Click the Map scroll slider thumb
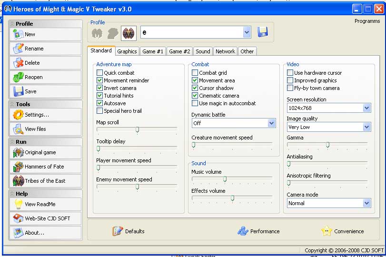The height and width of the screenshot is (257, 386). [138, 130]
